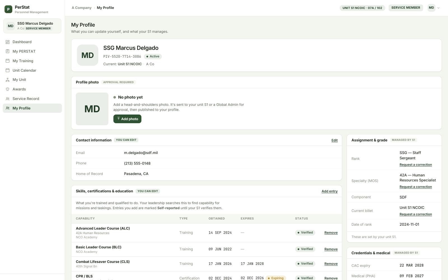Click the Service Record people icon

click(x=8, y=99)
